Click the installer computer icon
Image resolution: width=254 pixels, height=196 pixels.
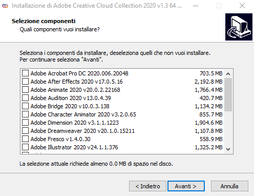coord(239,27)
